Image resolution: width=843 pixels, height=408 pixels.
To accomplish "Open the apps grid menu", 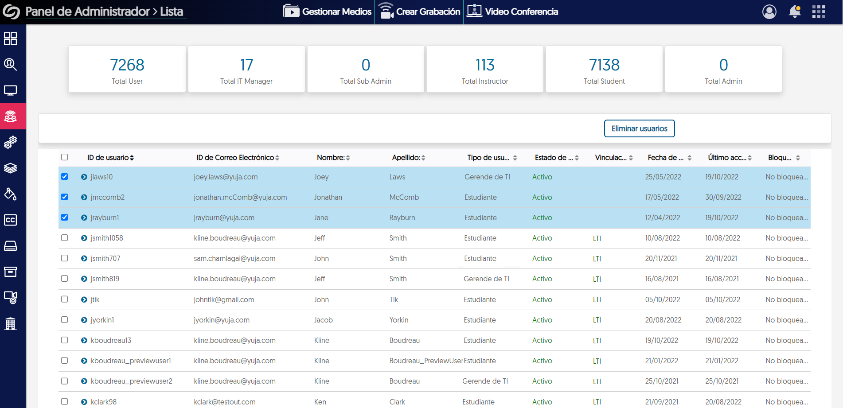I will 819,12.
